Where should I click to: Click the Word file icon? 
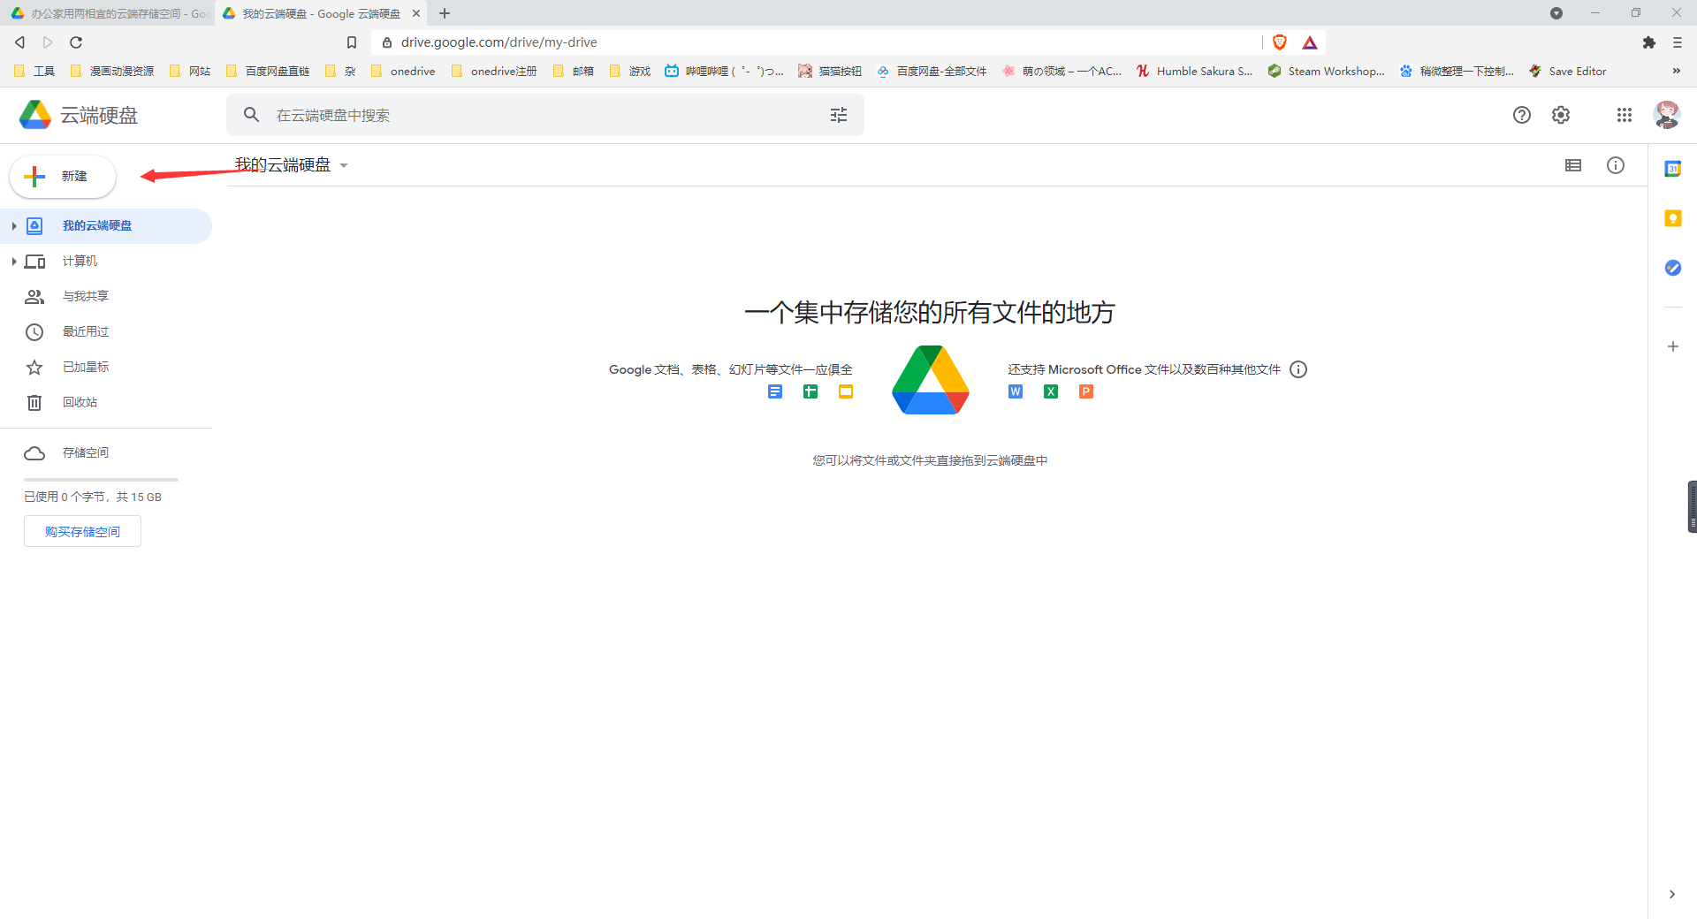(x=1016, y=391)
